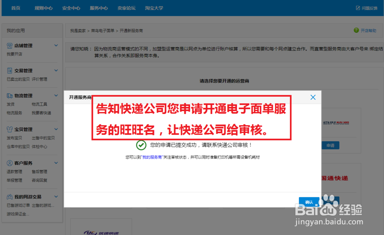Click the 店铺管理 shop icon in sidebar
384x235 pixels.
[x=9, y=45]
